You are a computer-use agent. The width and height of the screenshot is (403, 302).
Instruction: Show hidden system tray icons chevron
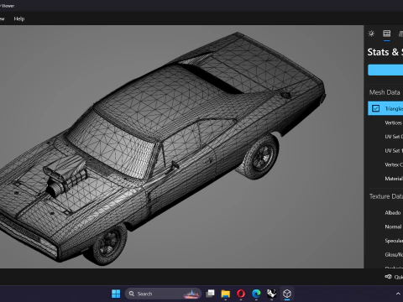coord(398,294)
